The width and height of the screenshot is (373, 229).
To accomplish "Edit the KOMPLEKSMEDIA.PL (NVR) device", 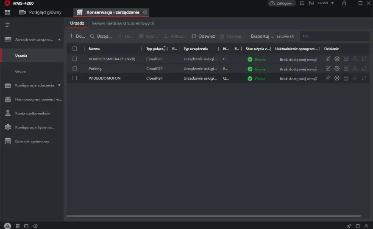I will pos(328,59).
